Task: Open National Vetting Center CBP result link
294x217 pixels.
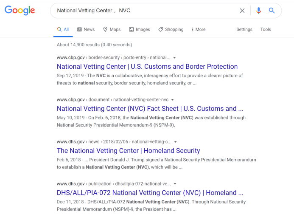Action: point(147,66)
